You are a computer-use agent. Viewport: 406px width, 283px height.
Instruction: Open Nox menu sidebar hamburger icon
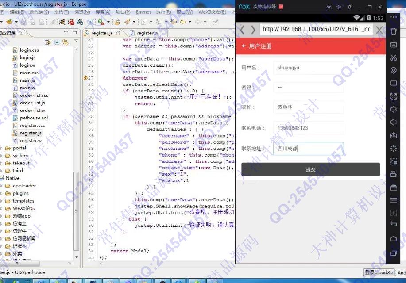pyautogui.click(x=393, y=200)
